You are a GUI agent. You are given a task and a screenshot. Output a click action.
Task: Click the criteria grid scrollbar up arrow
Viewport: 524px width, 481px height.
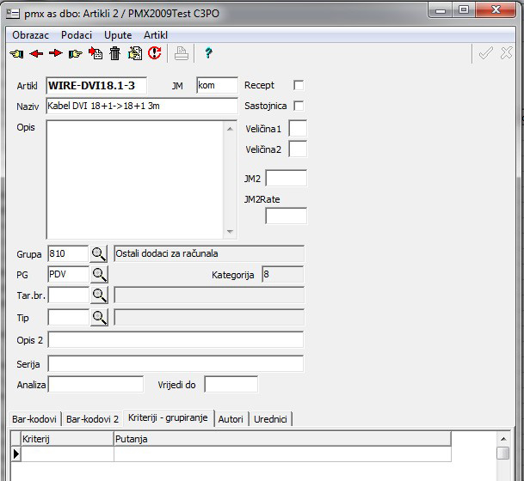[503, 439]
